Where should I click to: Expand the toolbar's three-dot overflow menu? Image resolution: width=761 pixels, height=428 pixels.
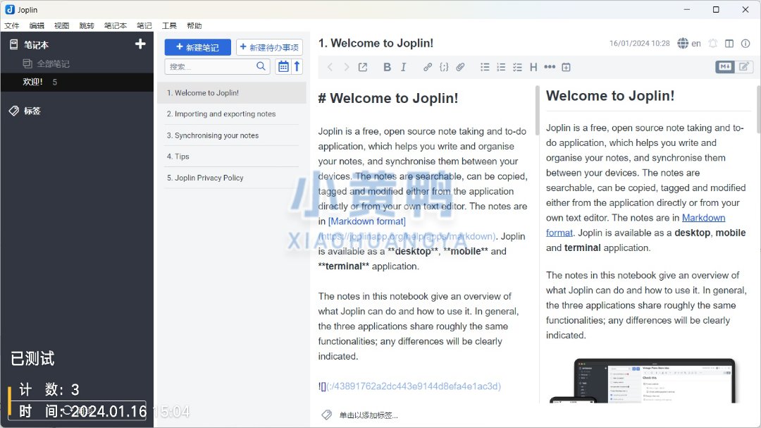pos(550,67)
